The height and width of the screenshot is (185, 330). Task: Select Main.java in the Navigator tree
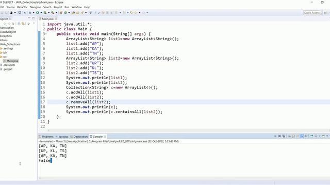12,61
